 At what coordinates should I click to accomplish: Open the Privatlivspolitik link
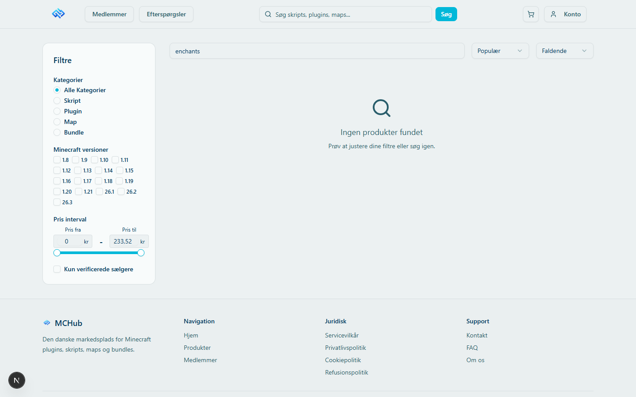[x=345, y=348]
